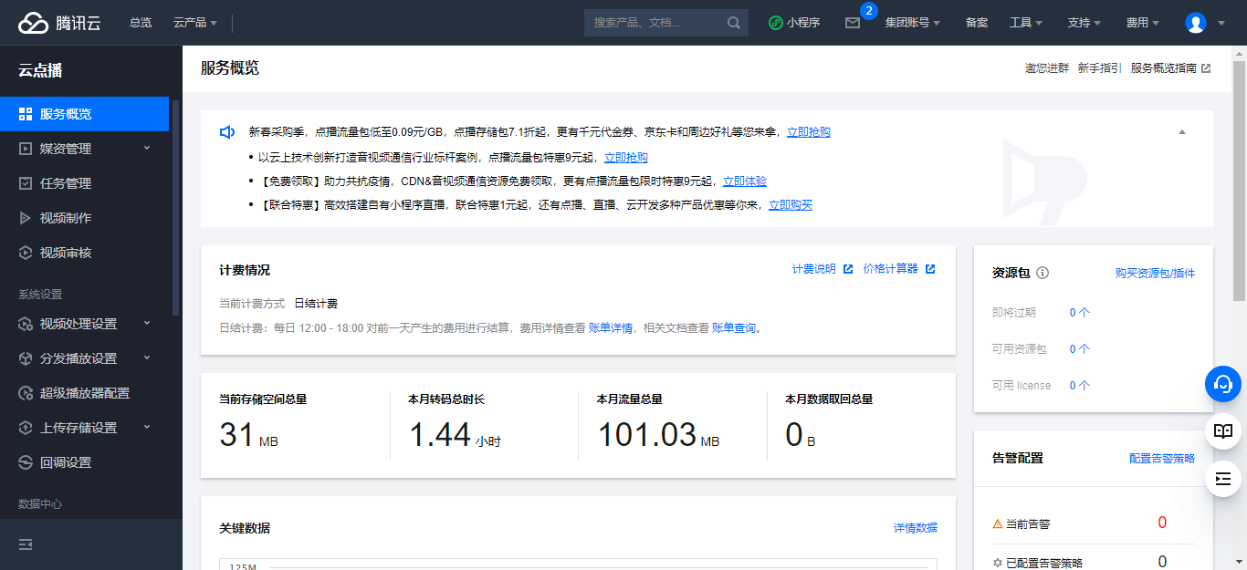Expand the 媒资管理 submenu chevron
Screen dimensions: 1247x570
tap(147, 148)
